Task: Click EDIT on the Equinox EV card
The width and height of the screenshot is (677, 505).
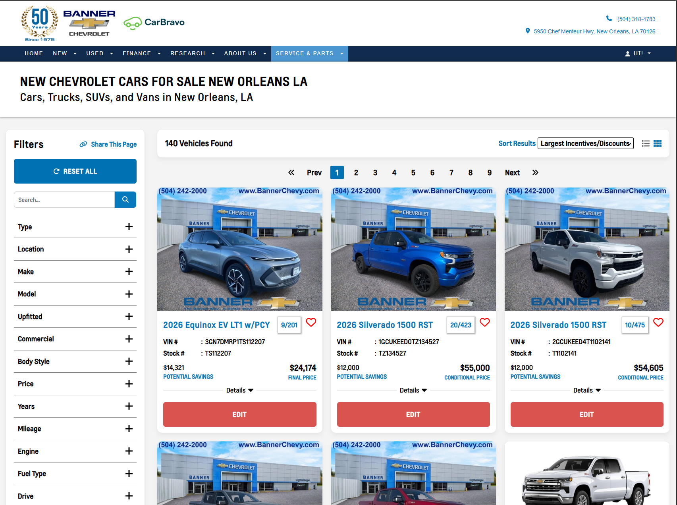Action: point(240,414)
